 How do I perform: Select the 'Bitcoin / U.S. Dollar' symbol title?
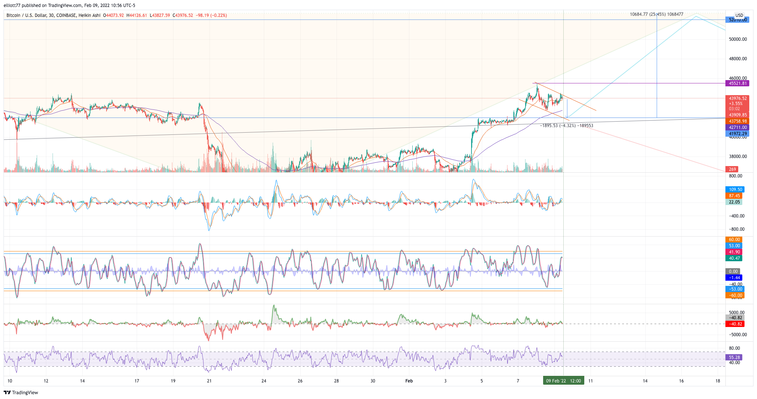tap(26, 15)
